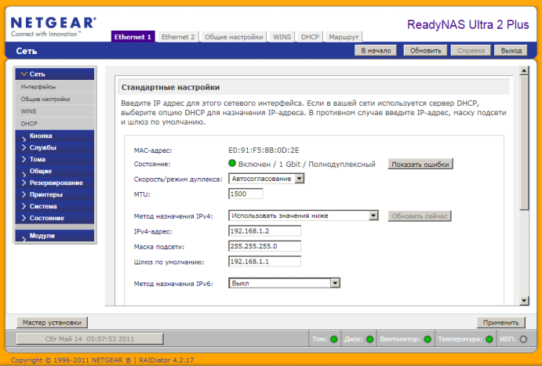Viewport: 542px width, 366px height.
Task: Expand the Состояние sidebar section
Action: click(x=55, y=218)
